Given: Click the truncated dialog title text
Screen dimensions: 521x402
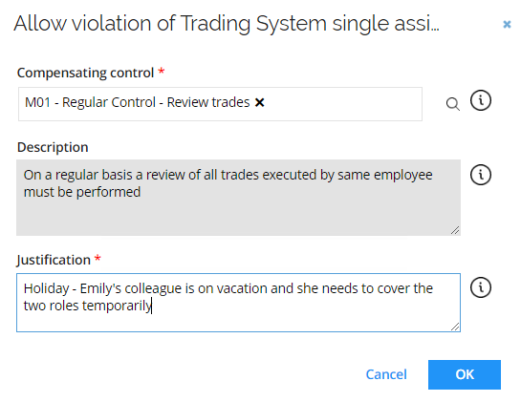Looking at the screenshot, I should [x=227, y=24].
